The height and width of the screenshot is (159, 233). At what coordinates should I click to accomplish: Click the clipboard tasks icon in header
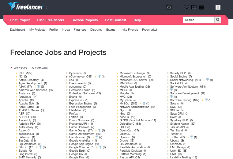[201, 7]
